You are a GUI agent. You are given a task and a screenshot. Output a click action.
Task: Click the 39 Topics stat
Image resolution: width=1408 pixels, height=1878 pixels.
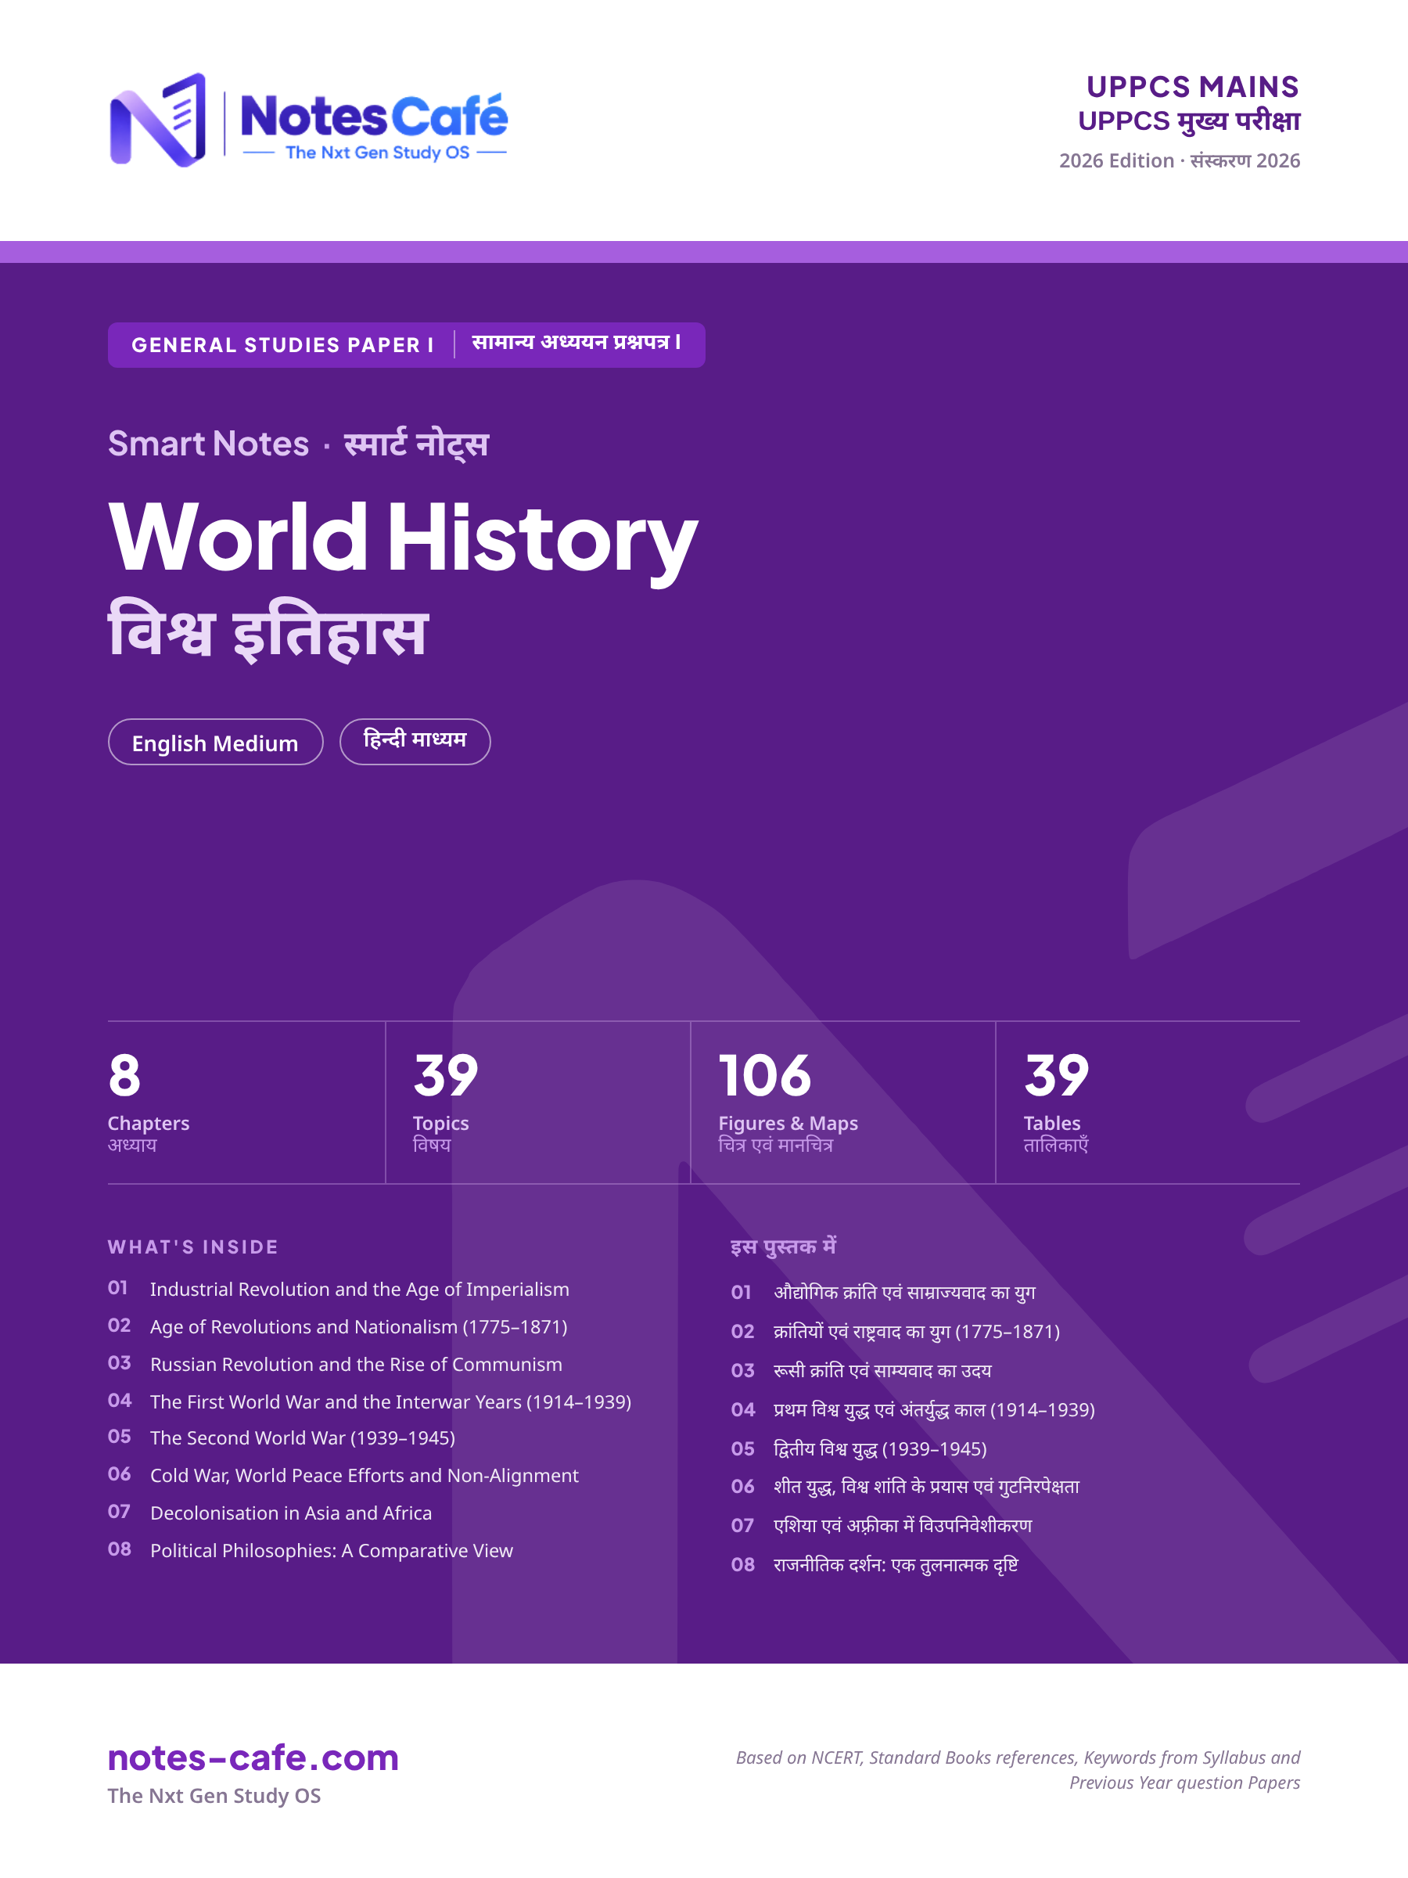(446, 1103)
